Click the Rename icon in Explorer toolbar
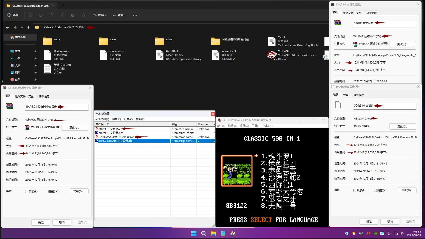Screen dimensions: 425x239 pyautogui.click(x=62, y=15)
